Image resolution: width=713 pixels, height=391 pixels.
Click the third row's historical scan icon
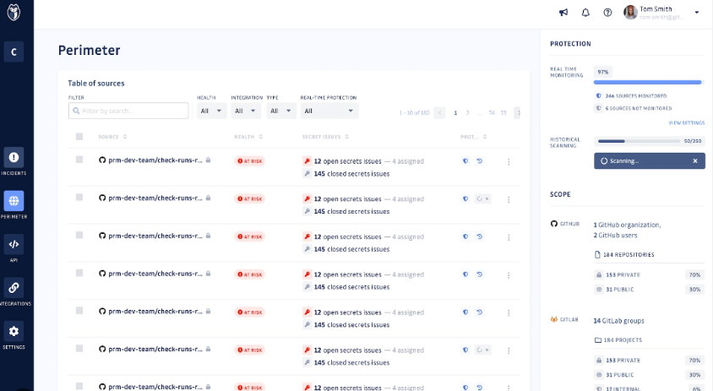point(479,236)
